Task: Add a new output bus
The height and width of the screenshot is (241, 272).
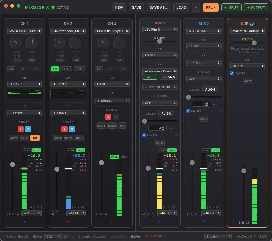Action: click(256, 7)
